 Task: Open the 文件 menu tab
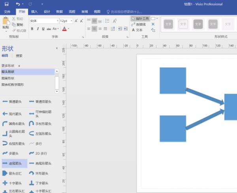coord(7,11)
